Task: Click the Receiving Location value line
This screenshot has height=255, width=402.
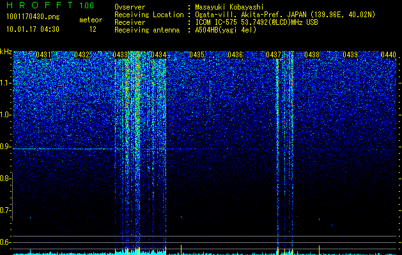Action: point(285,15)
